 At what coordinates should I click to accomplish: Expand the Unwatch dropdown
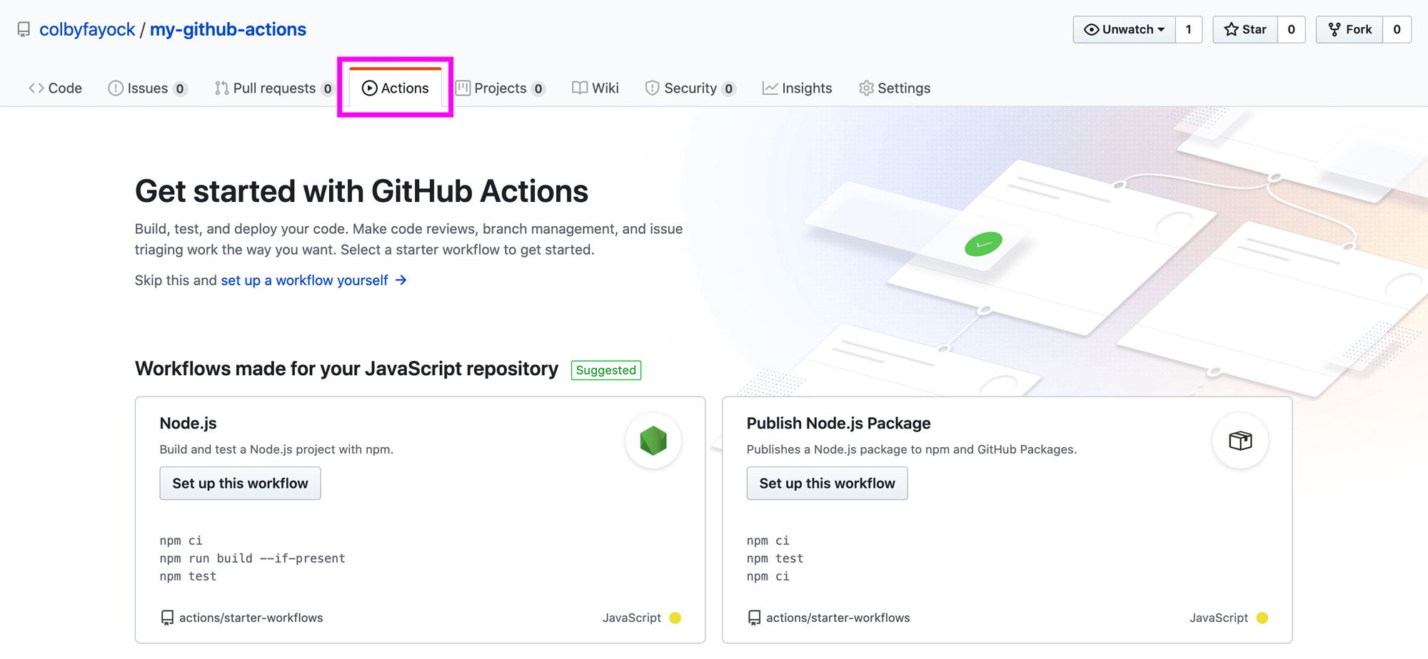pos(1124,29)
